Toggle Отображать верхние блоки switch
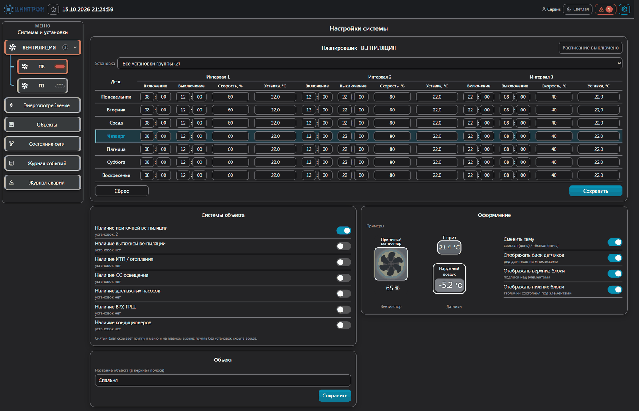 coord(615,274)
